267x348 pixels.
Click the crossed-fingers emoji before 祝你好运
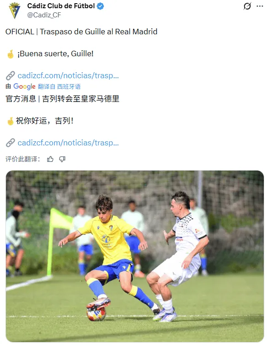(x=10, y=121)
